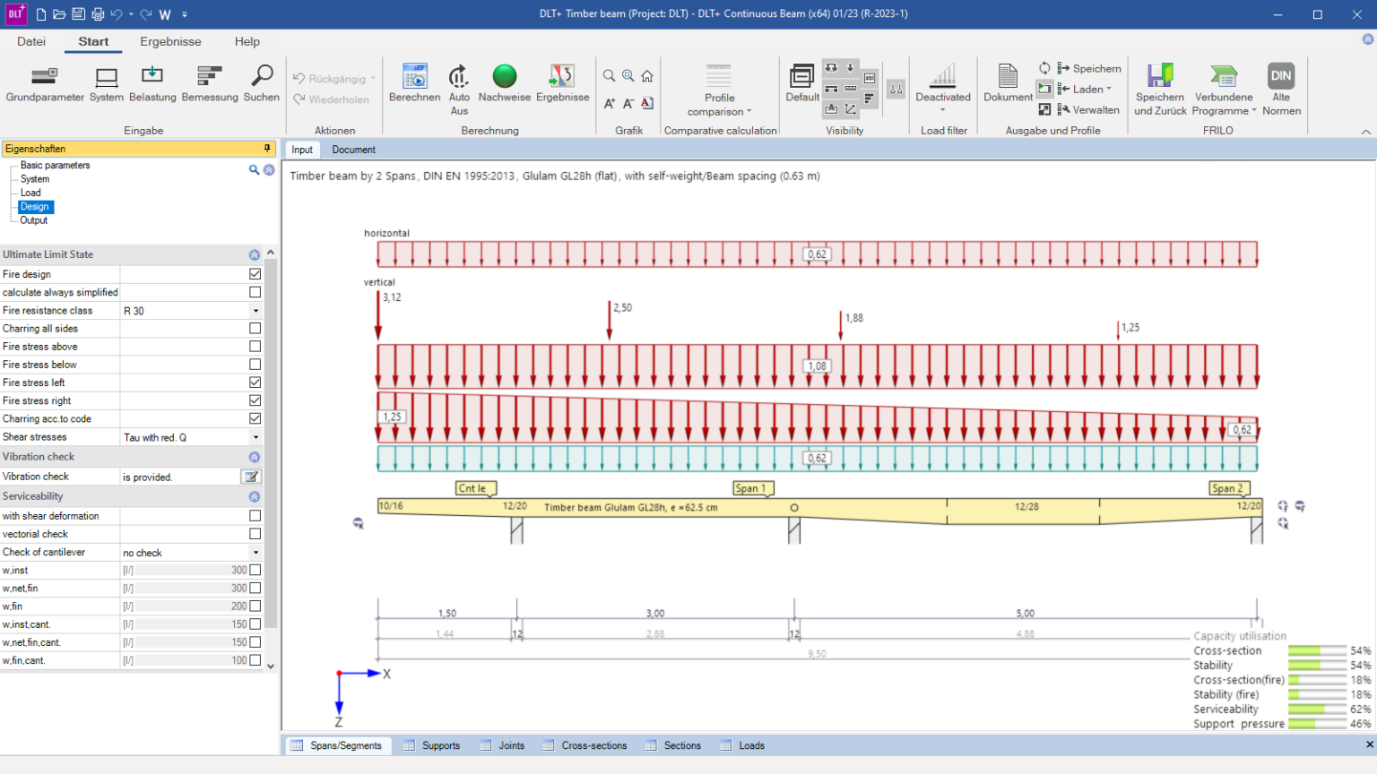Open the Grundparameter basic parameters tool
Viewport: 1377px width, 774px height.
pyautogui.click(x=45, y=77)
